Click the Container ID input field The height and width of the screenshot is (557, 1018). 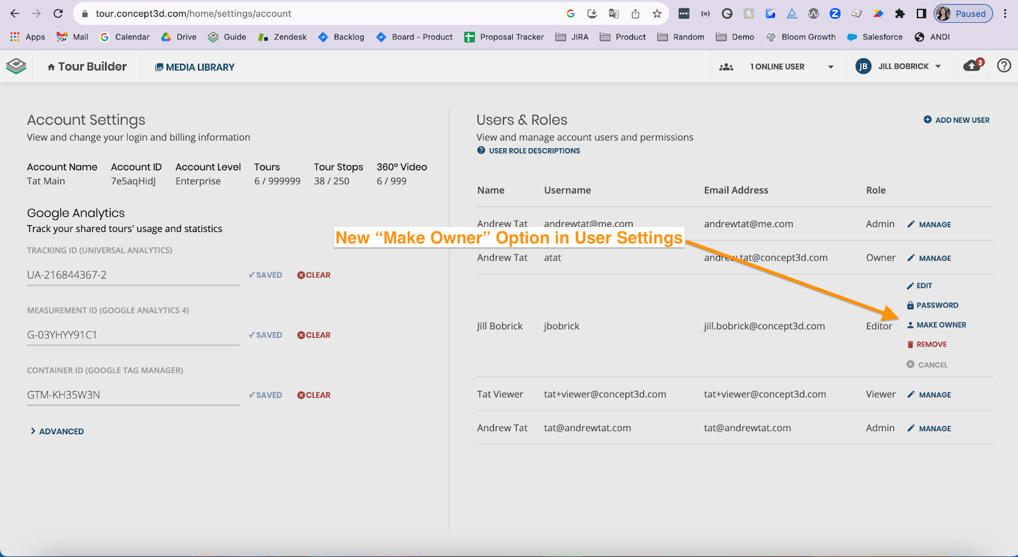(x=133, y=395)
